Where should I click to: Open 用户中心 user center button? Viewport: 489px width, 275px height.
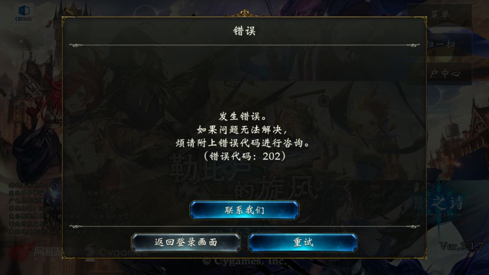[x=449, y=74]
